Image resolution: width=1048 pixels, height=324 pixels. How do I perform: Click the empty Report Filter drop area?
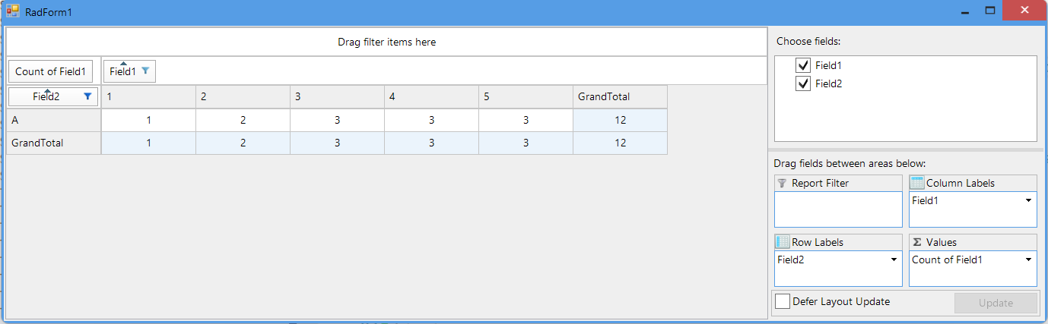pos(837,209)
